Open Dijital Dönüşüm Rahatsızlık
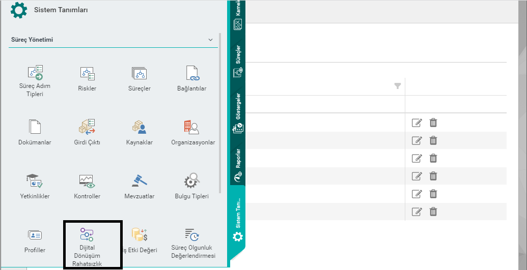This screenshot has width=527, height=270. click(87, 247)
